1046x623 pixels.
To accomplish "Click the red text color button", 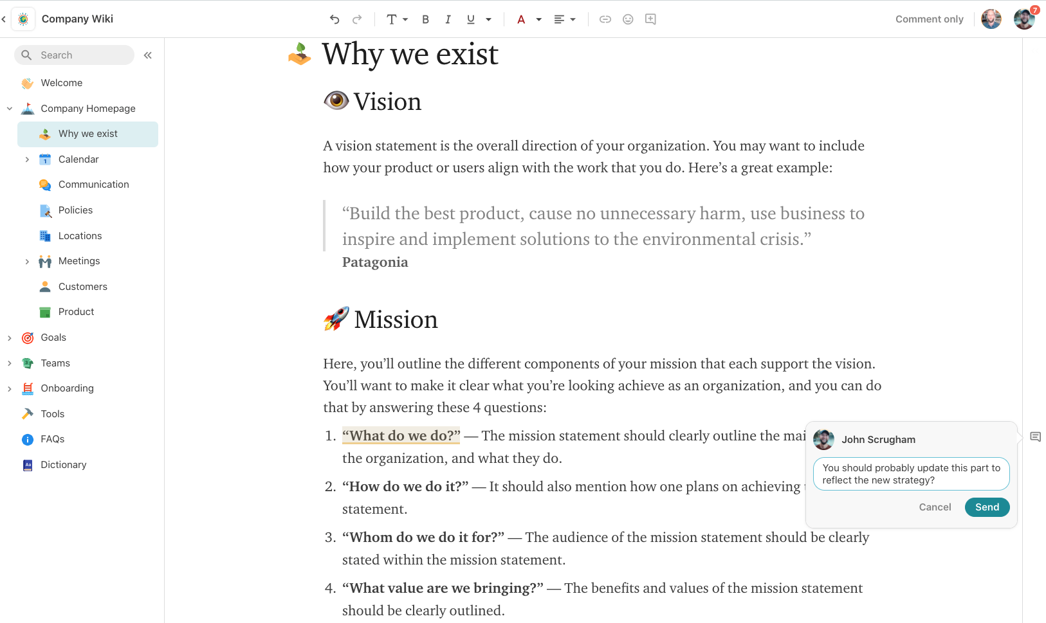I will [521, 19].
